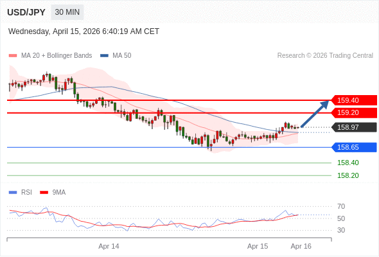Click the 9MA legend swatch
The height and width of the screenshot is (257, 379).
(44, 193)
